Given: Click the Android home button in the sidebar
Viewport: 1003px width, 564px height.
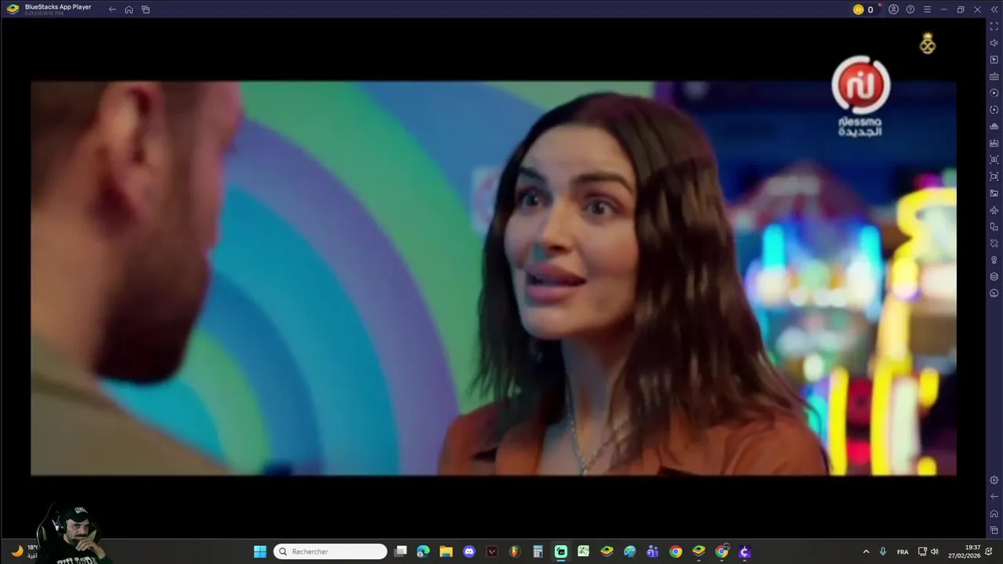Looking at the screenshot, I should [x=994, y=514].
